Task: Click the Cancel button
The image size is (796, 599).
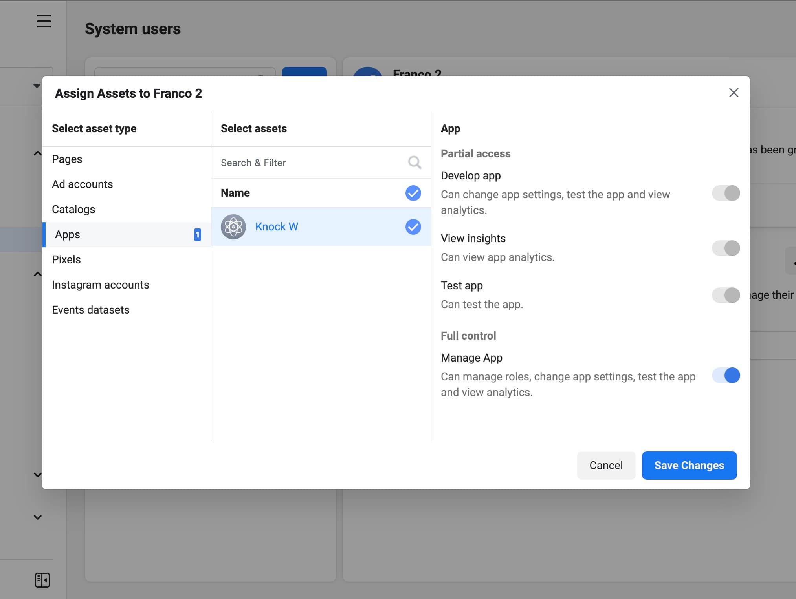Action: pos(606,465)
